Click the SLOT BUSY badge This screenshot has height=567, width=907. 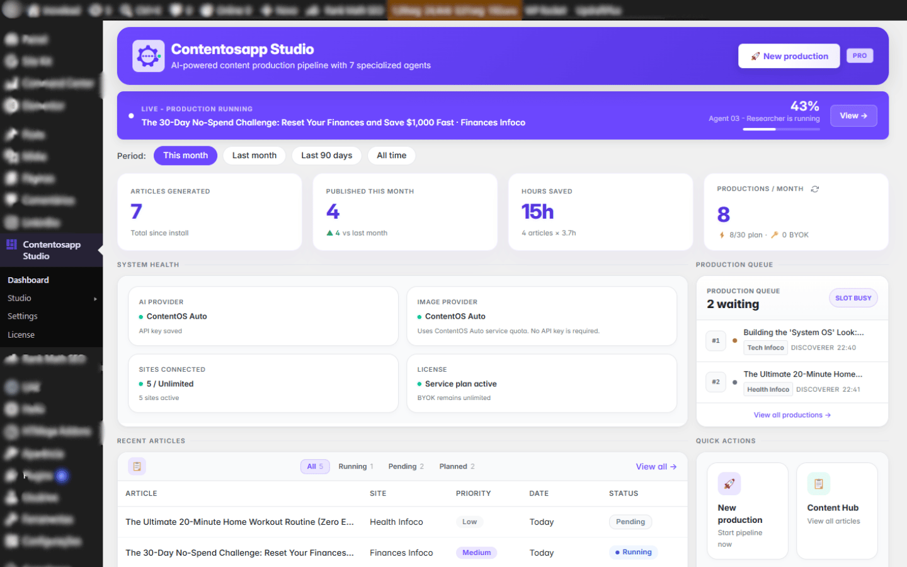pos(853,298)
